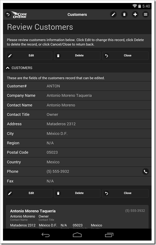This screenshot has height=245, width=156.
Task: Tap the Postal Code field label
Action: coord(18,152)
